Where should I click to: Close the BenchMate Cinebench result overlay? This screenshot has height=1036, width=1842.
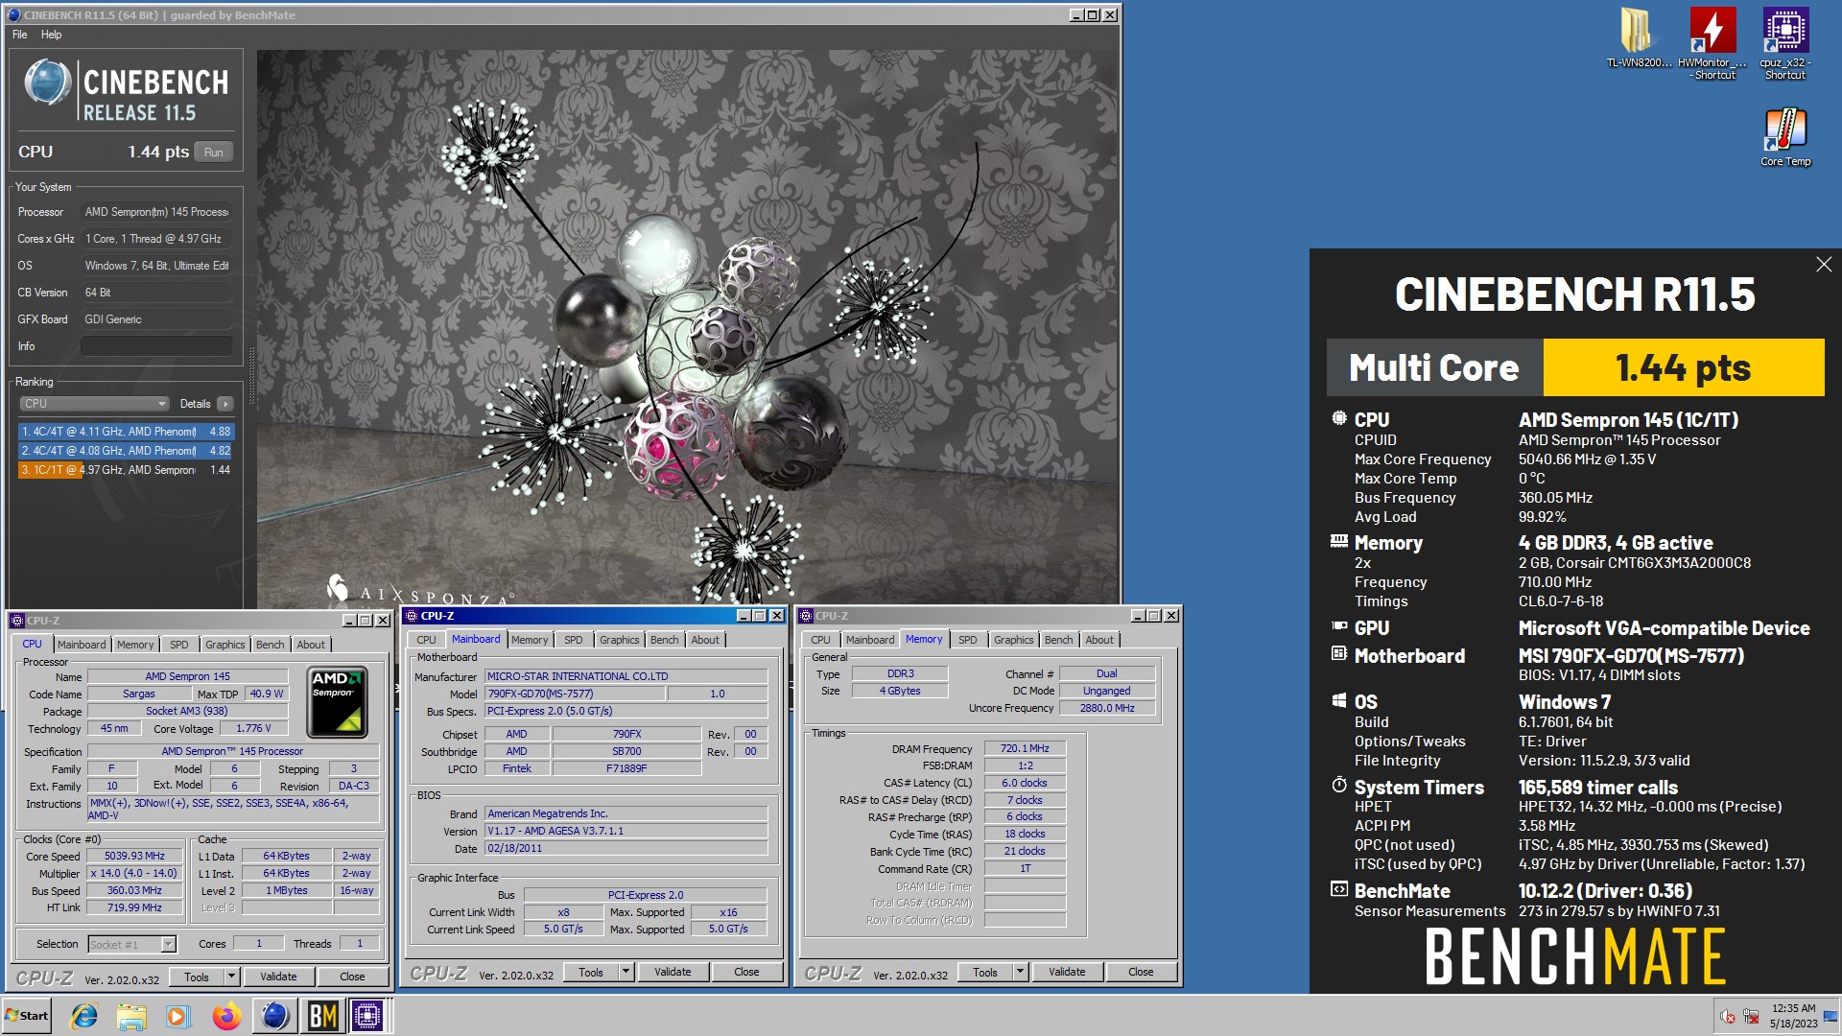1824,265
